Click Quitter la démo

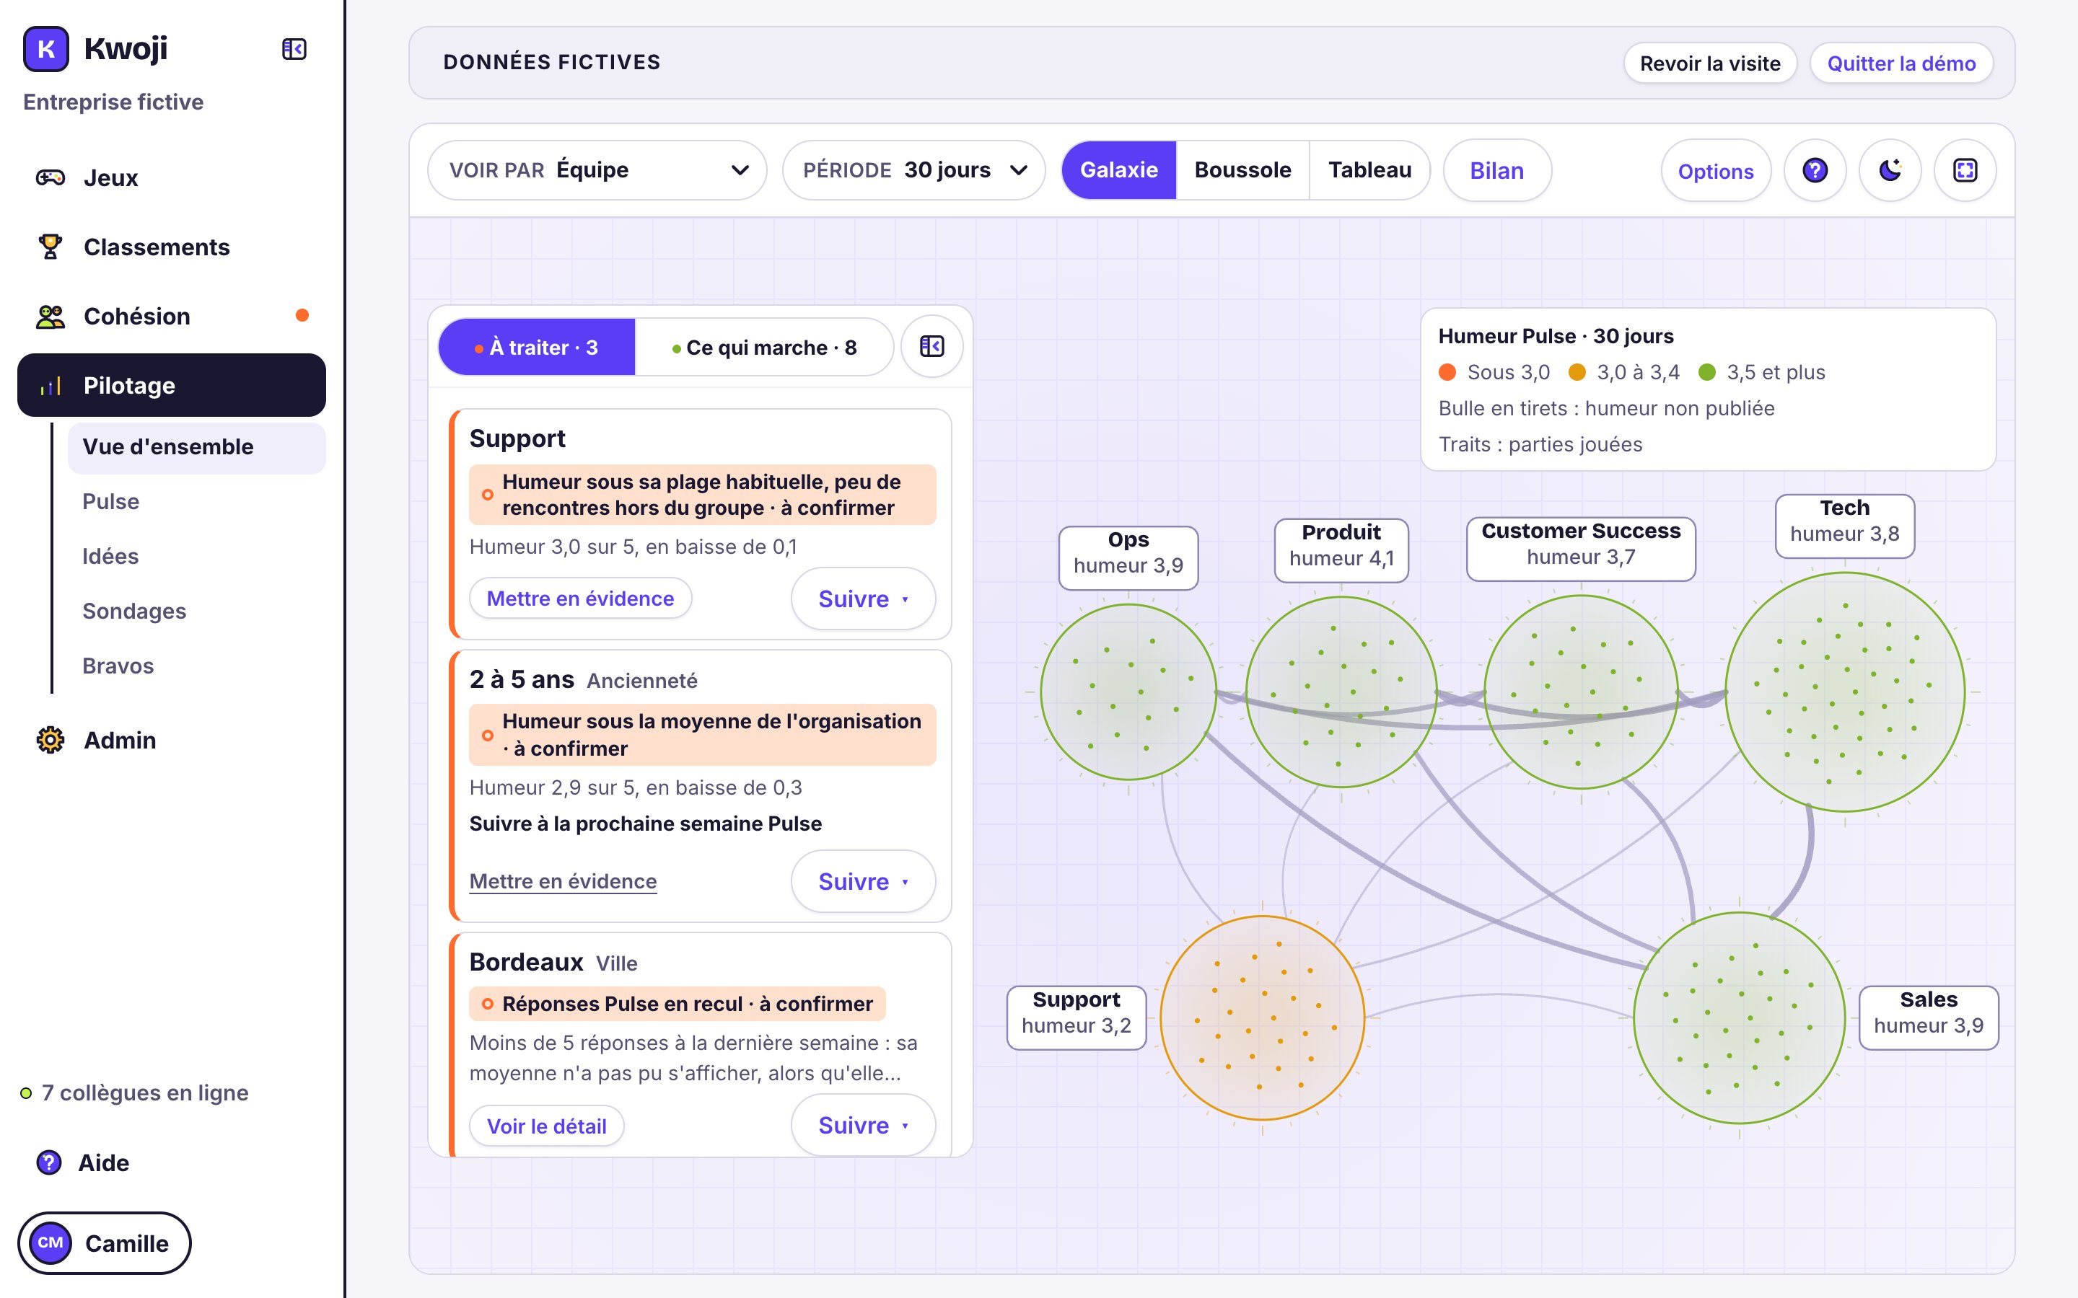1901,63
